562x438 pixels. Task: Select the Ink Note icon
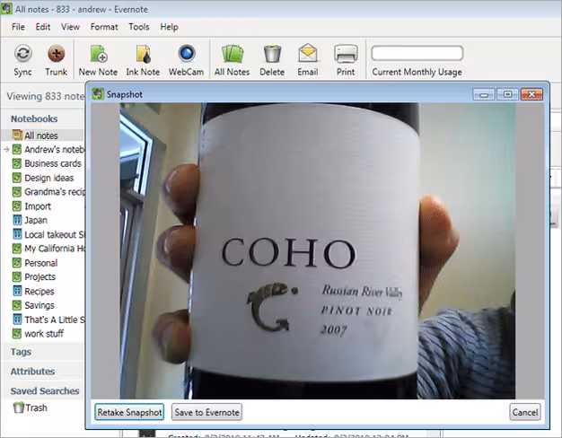pos(144,54)
